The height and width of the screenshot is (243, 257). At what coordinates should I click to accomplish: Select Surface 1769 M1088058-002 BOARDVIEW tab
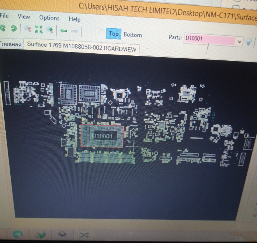(x=82, y=47)
